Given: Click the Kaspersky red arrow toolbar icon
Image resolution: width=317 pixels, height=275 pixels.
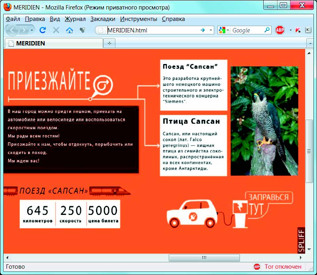Looking at the screenshot, I should pos(298,30).
